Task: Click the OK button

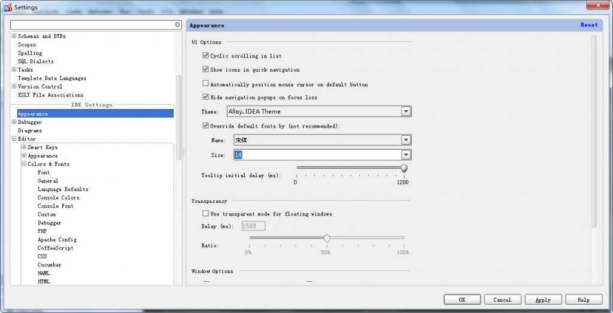Action: (x=462, y=300)
